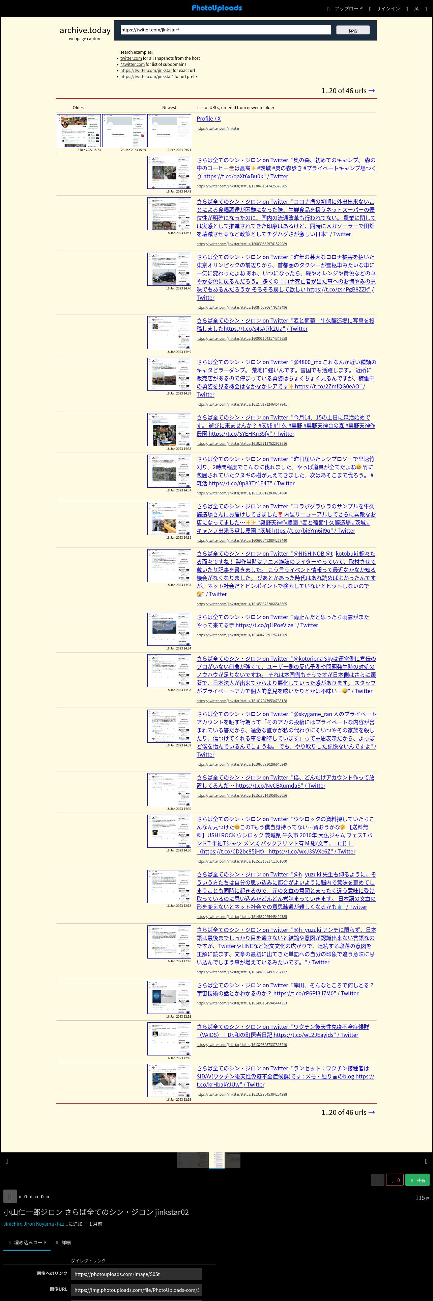Click the archive.today search URL field

coord(225,30)
